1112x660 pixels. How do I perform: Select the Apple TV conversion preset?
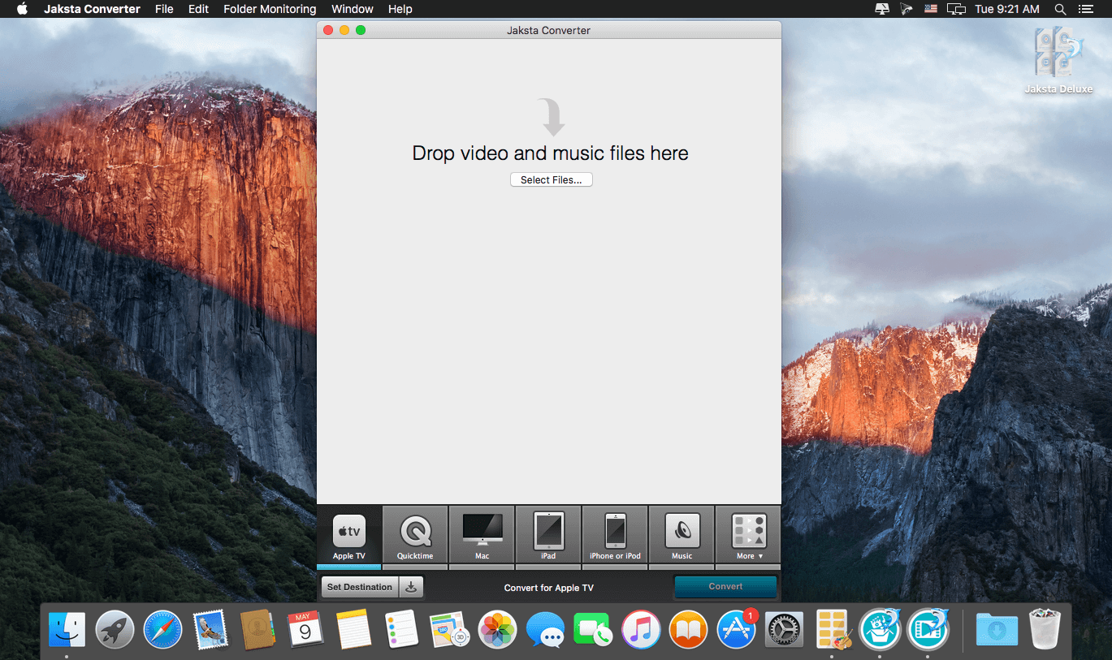349,535
